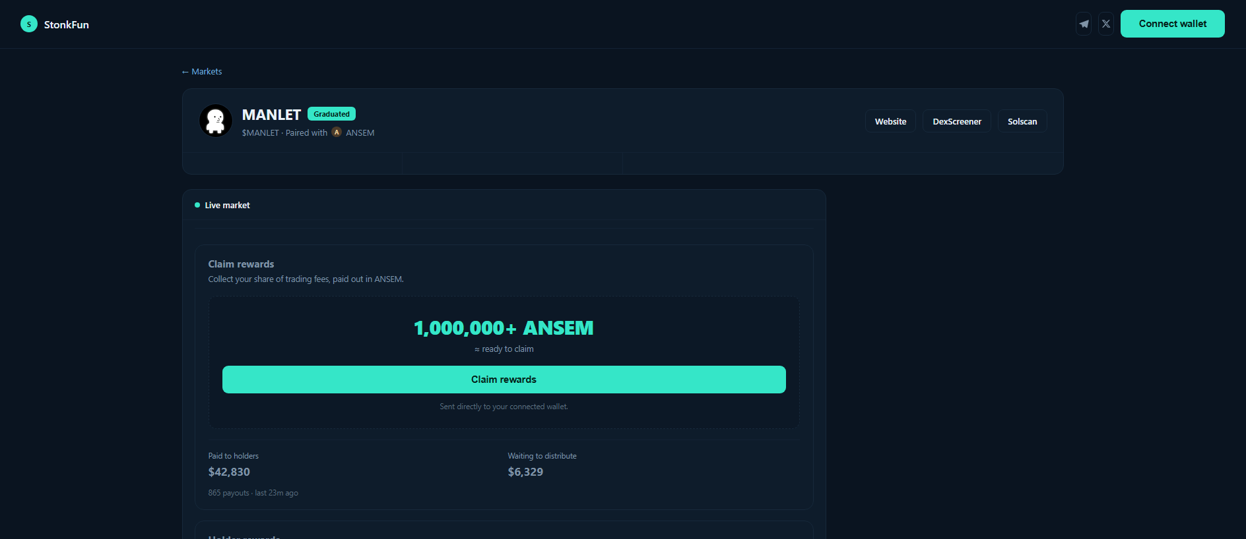
Task: View token on Solscan
Action: pyautogui.click(x=1022, y=121)
